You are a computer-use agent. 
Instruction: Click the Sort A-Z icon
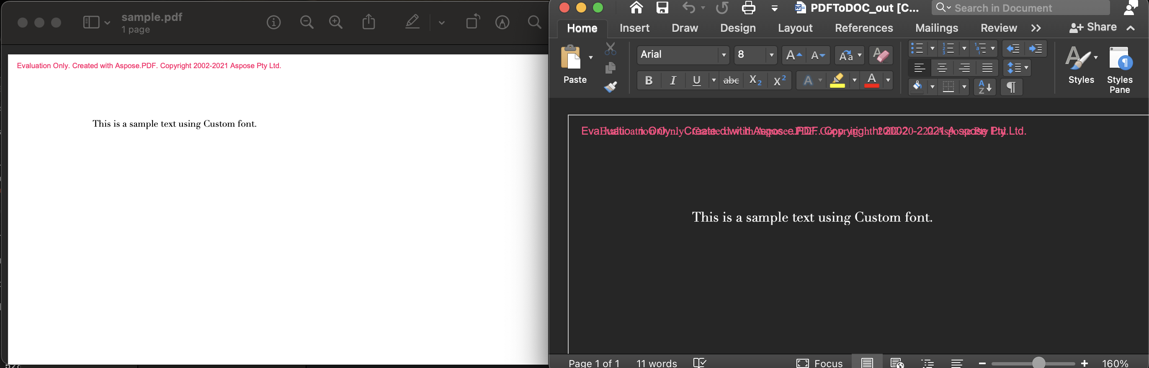pos(984,87)
